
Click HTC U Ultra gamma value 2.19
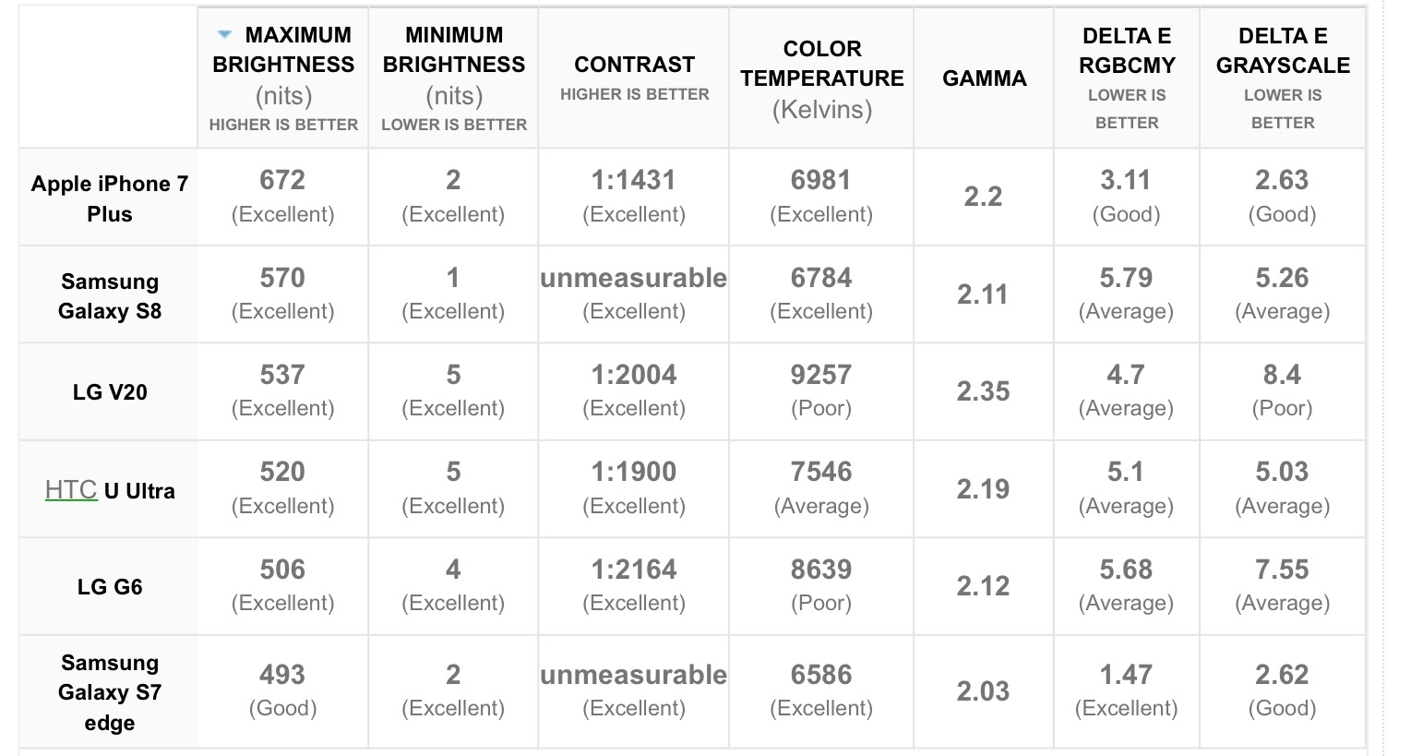point(983,489)
